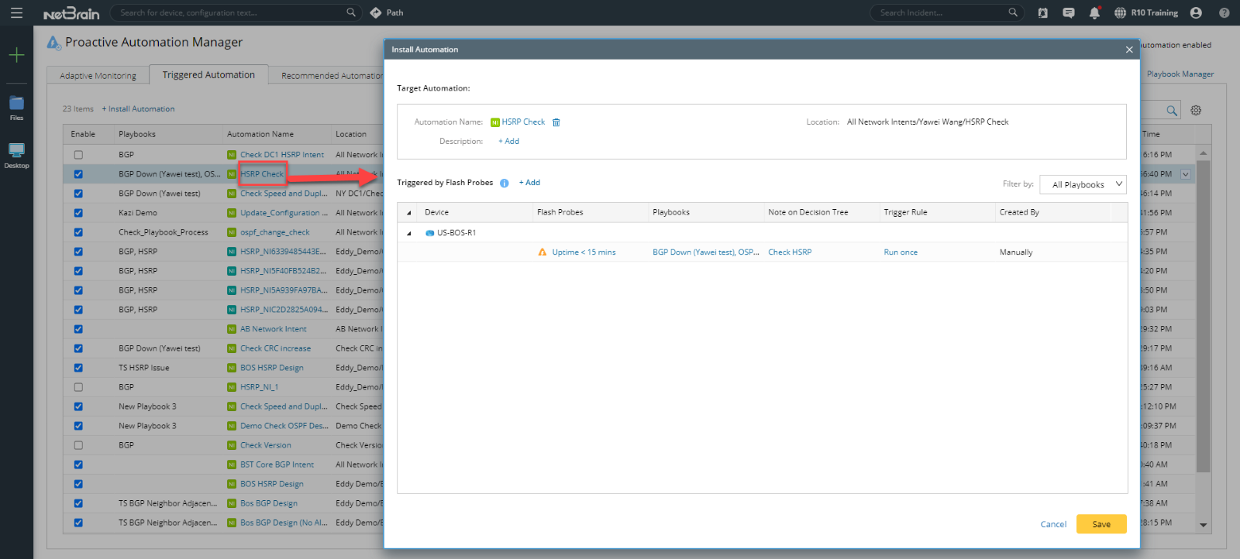
Task: Click the Proactive Automation Manager title icon
Action: 53,43
